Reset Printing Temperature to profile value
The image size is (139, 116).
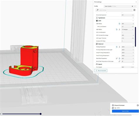(x=117, y=47)
